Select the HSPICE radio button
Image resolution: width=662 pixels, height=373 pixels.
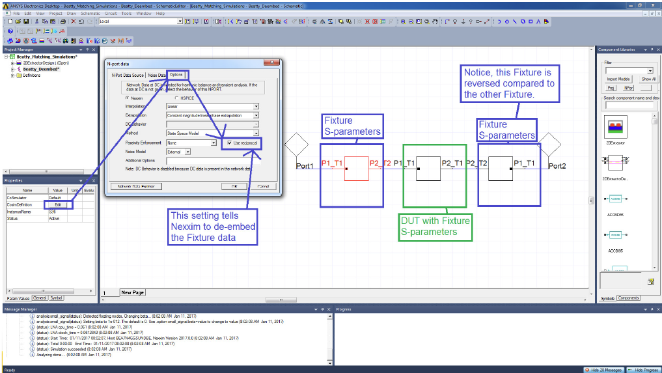click(175, 97)
